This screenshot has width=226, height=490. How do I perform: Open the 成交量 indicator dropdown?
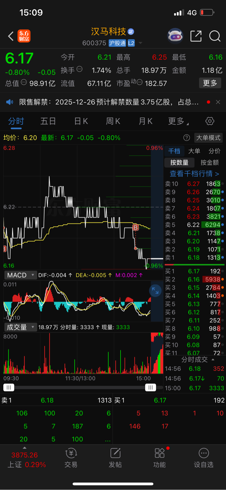[21, 327]
